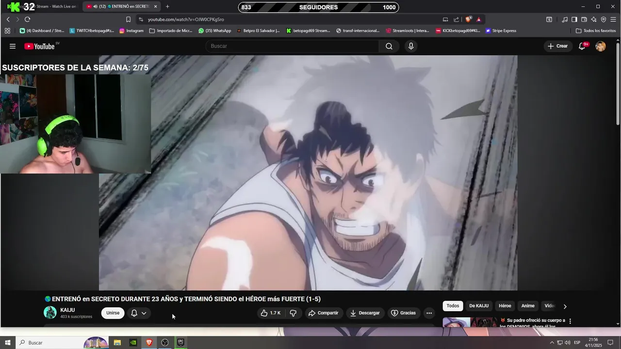Image resolution: width=621 pixels, height=349 pixels.
Task: Click the share page icon in address bar
Action: pos(456,19)
